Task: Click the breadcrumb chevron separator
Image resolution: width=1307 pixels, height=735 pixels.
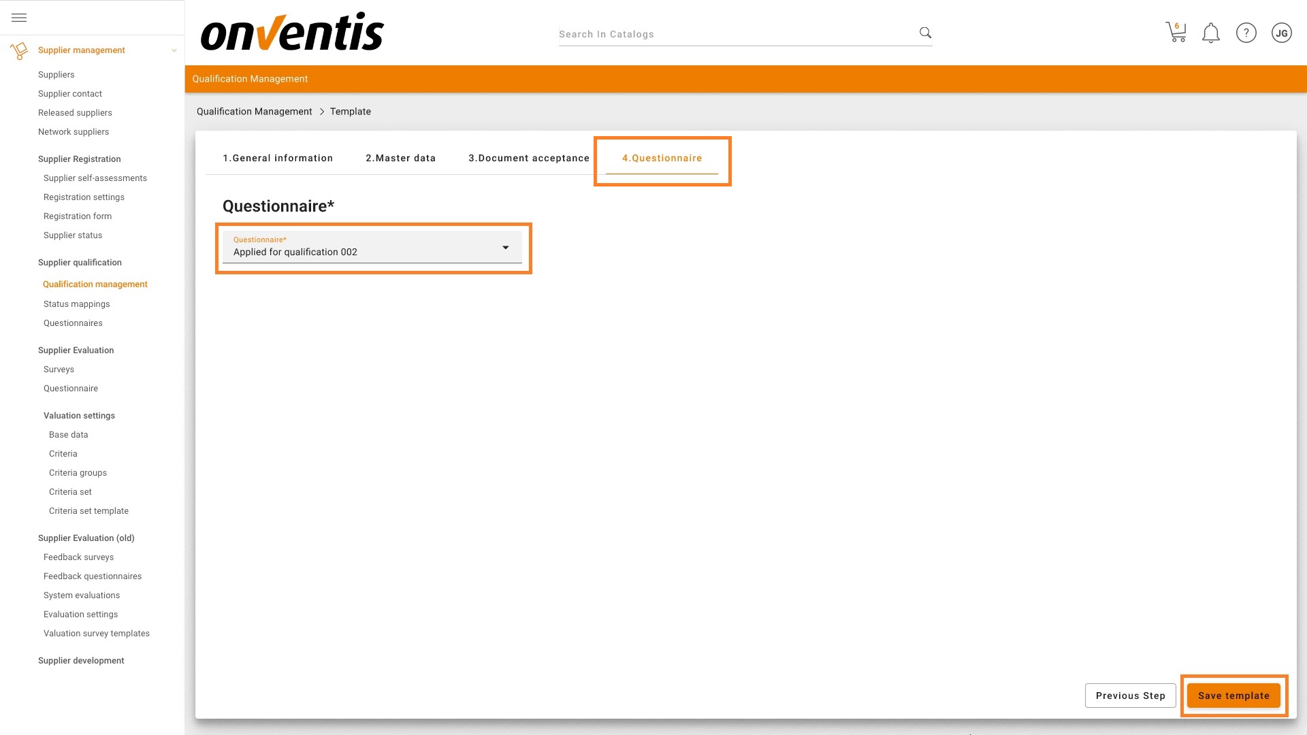Action: (321, 112)
